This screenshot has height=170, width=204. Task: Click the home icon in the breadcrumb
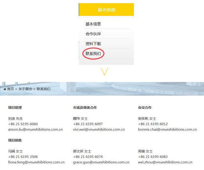(x=5, y=89)
